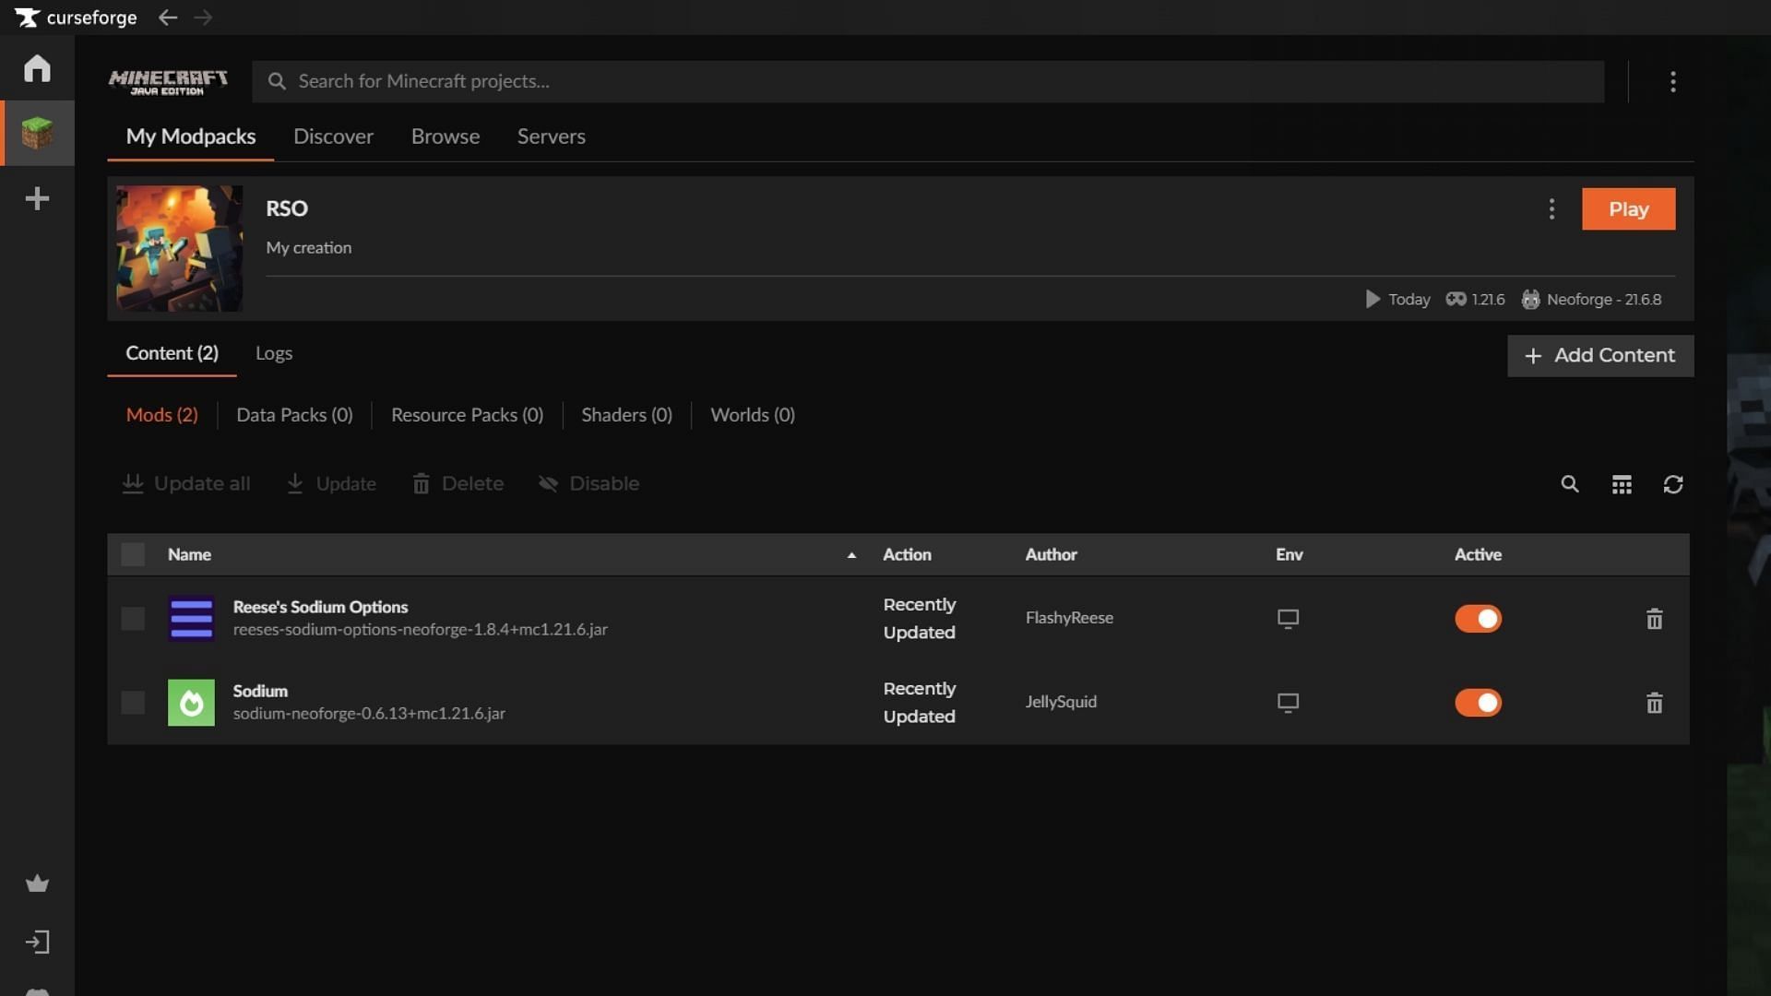
Task: Select the Data Packs (0) filter
Action: point(294,415)
